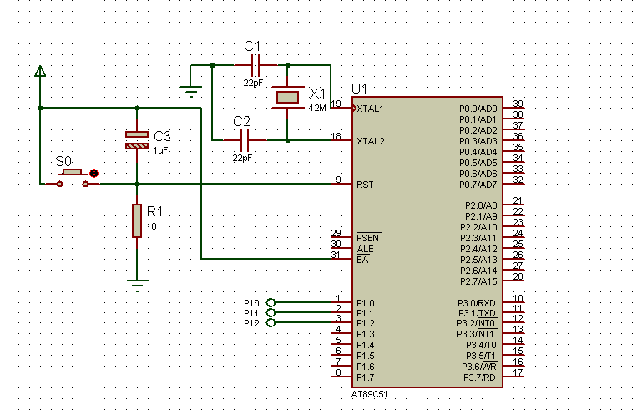Click the P12 terminal circle
642x415 pixels.
270,323
